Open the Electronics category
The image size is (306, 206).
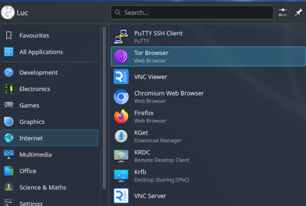(x=50, y=89)
